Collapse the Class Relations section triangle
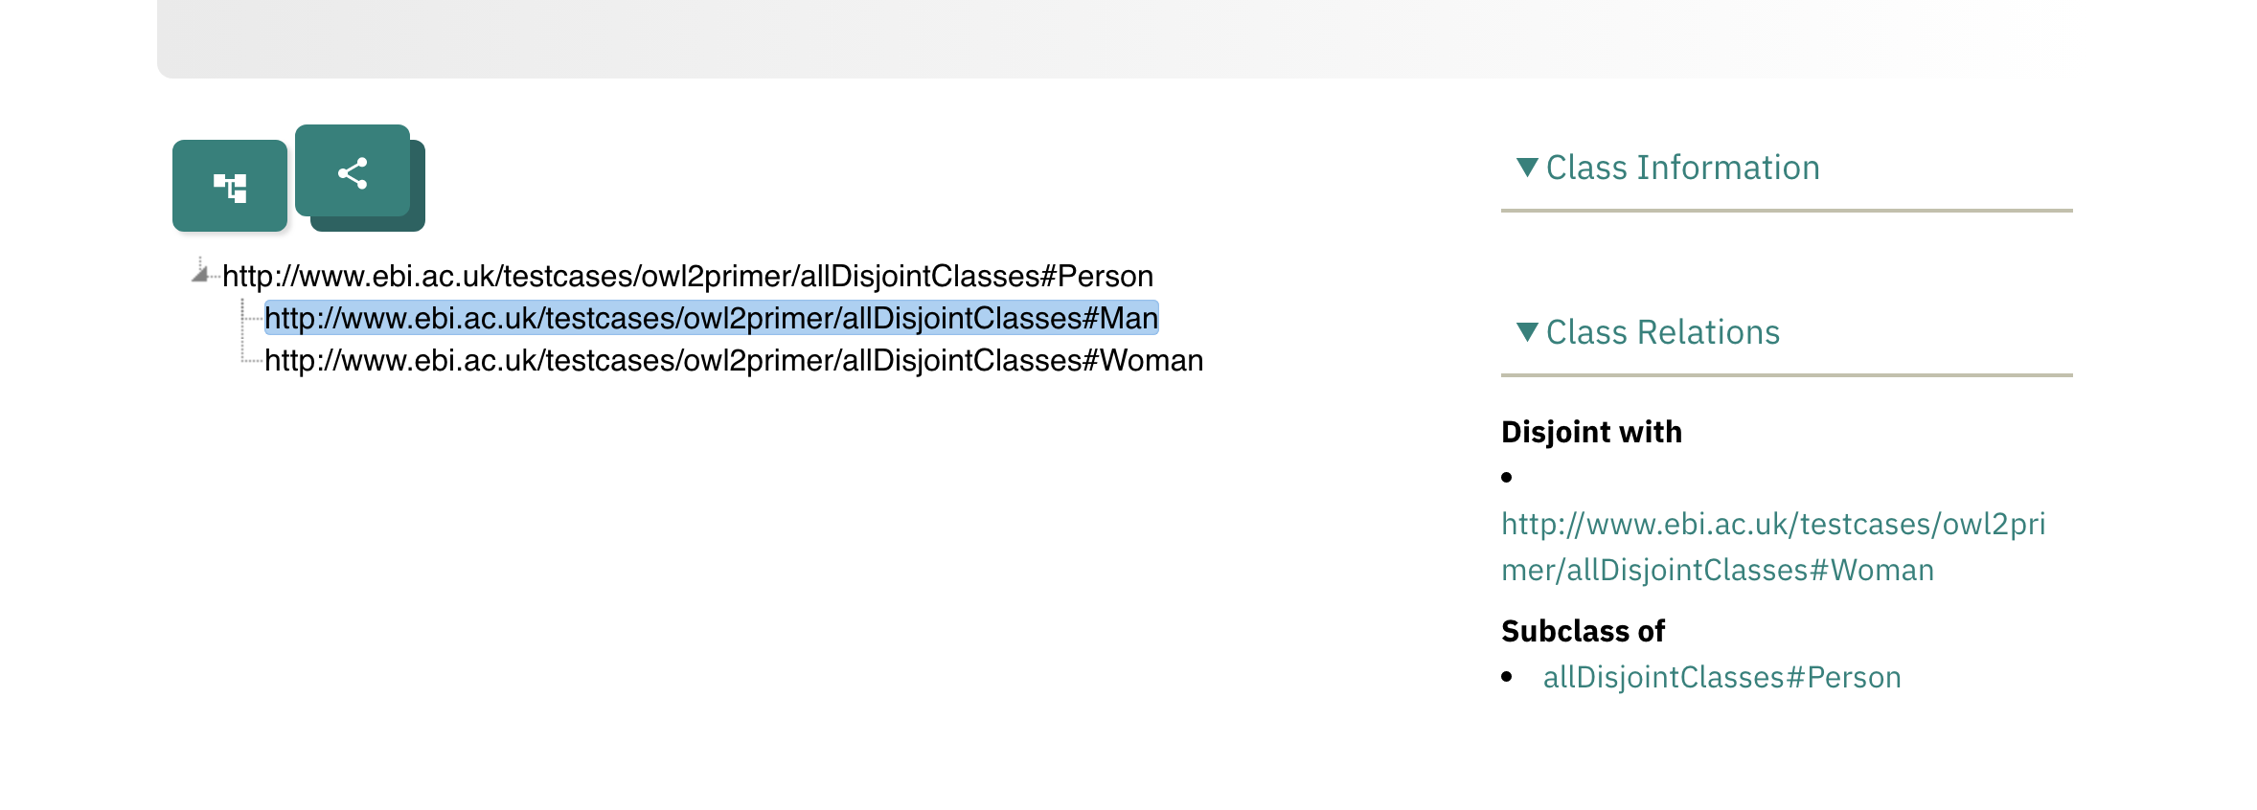2257x810 pixels. [1526, 332]
